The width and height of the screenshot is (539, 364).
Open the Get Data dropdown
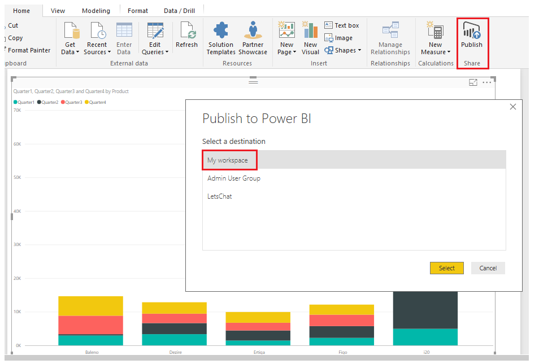click(x=70, y=38)
